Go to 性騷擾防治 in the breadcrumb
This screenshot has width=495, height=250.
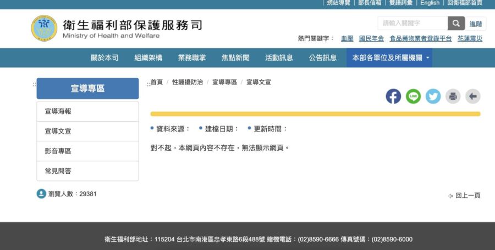(x=187, y=82)
